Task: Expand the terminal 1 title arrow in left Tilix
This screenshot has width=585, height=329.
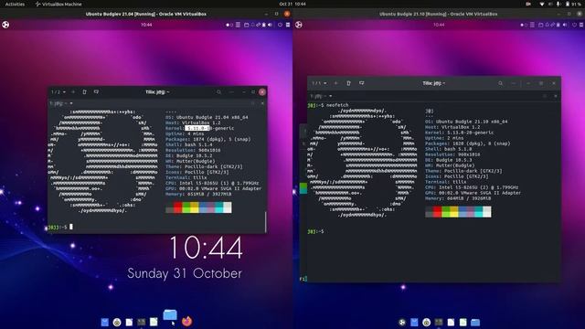Action: click(x=71, y=103)
